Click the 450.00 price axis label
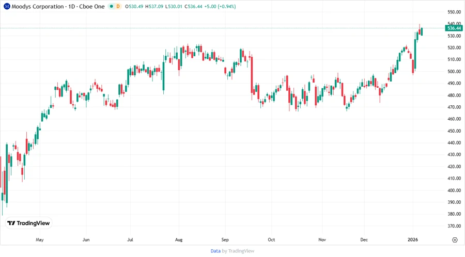Screen dimensions: 465x257 [454, 131]
